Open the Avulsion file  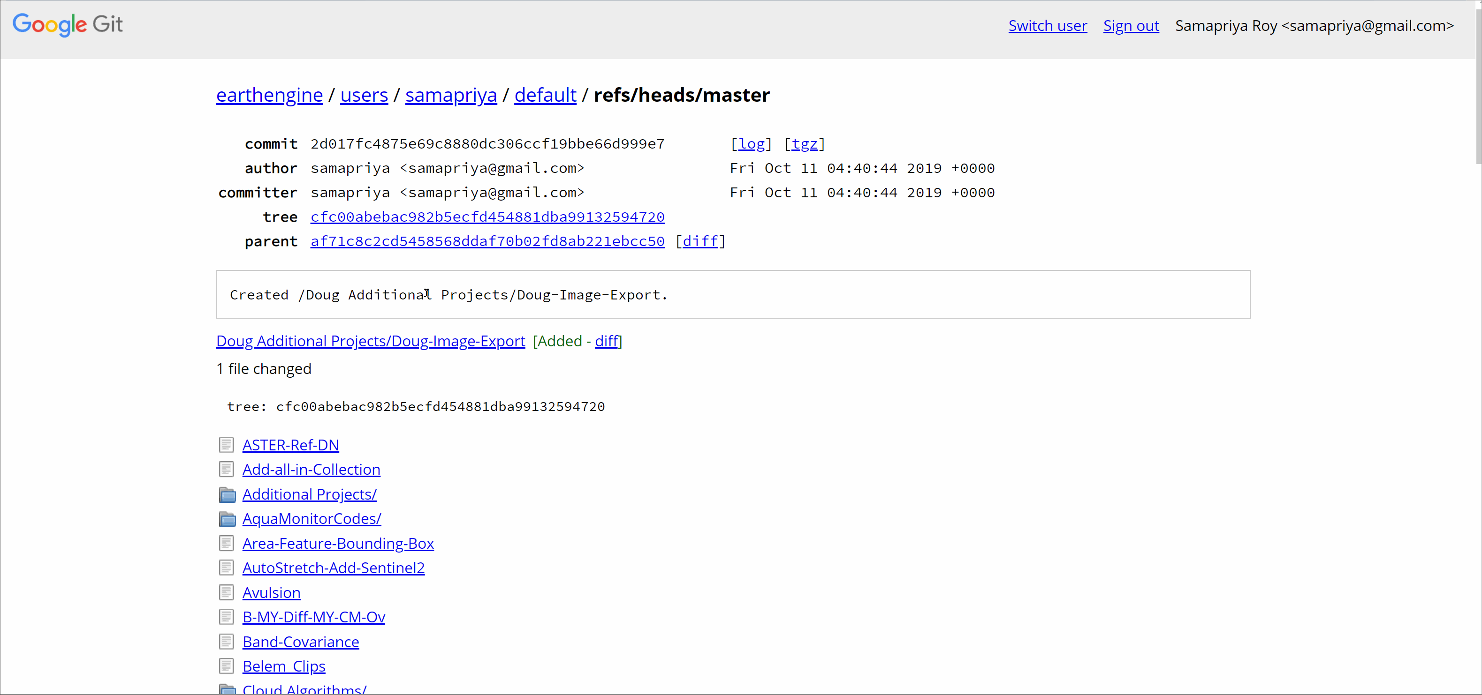pyautogui.click(x=272, y=593)
